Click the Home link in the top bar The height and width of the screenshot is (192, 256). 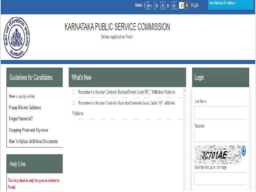tap(138, 5)
